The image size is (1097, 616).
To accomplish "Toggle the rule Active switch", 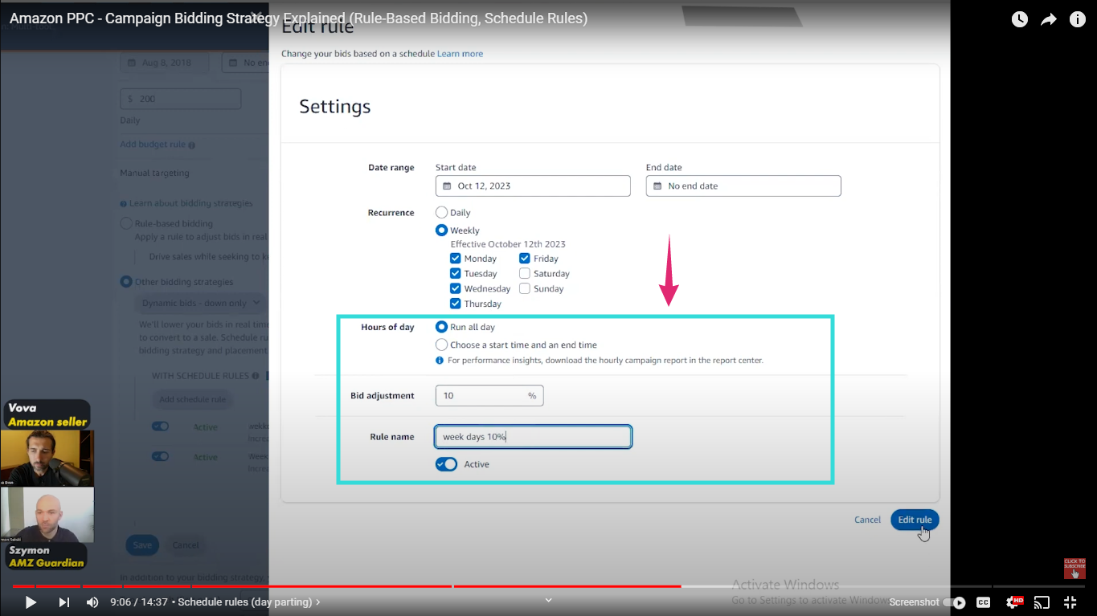I will click(446, 464).
